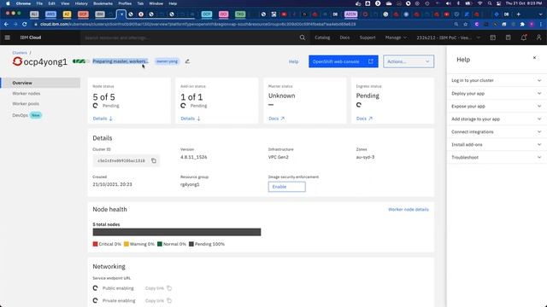Close the Help side panel

click(534, 58)
